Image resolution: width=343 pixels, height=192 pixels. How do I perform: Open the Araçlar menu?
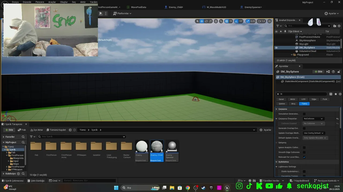(x=52, y=2)
